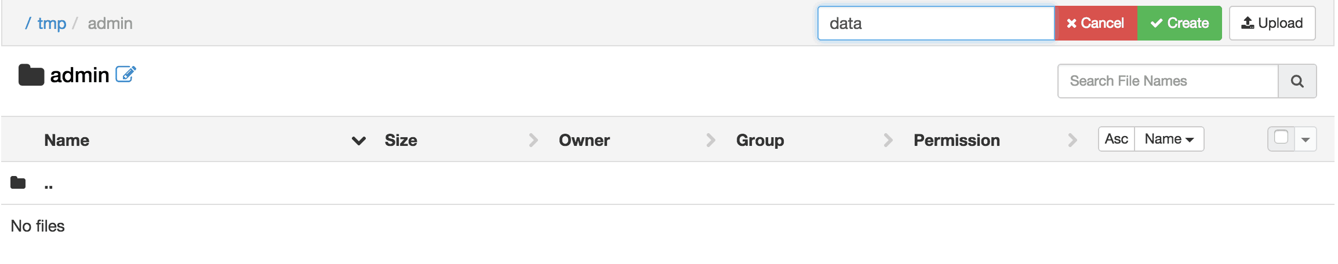1338x264 pixels.
Task: Go to tmp in breadcrumb
Action: pos(52,23)
